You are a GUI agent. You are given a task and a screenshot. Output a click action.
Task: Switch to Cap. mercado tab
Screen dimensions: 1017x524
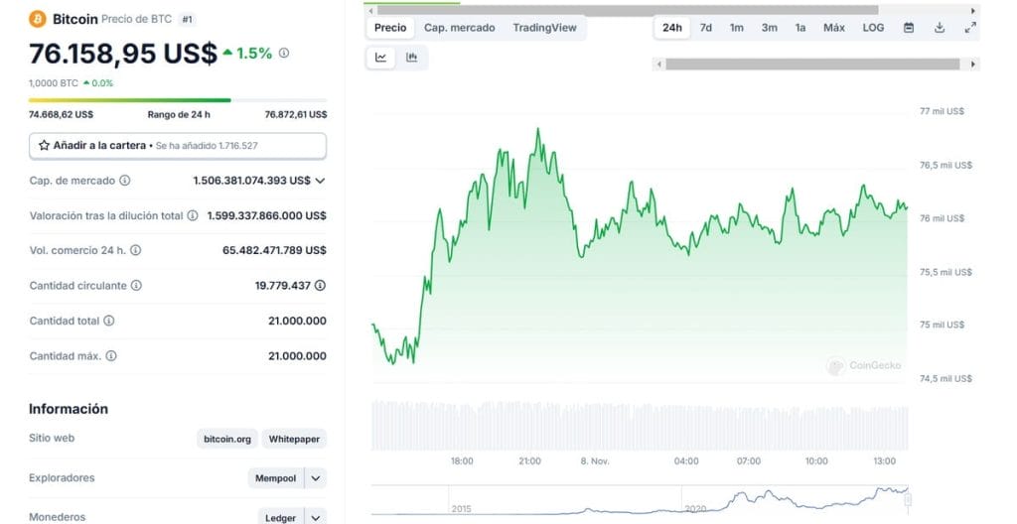click(x=459, y=28)
